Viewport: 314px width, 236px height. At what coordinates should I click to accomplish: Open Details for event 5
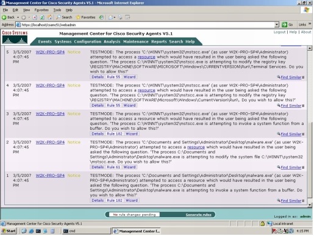click(98, 77)
